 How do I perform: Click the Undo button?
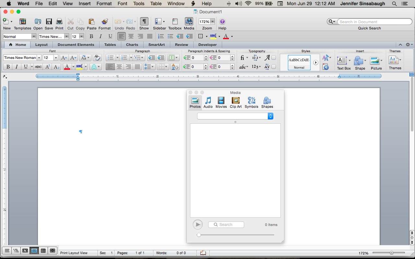[x=118, y=22]
